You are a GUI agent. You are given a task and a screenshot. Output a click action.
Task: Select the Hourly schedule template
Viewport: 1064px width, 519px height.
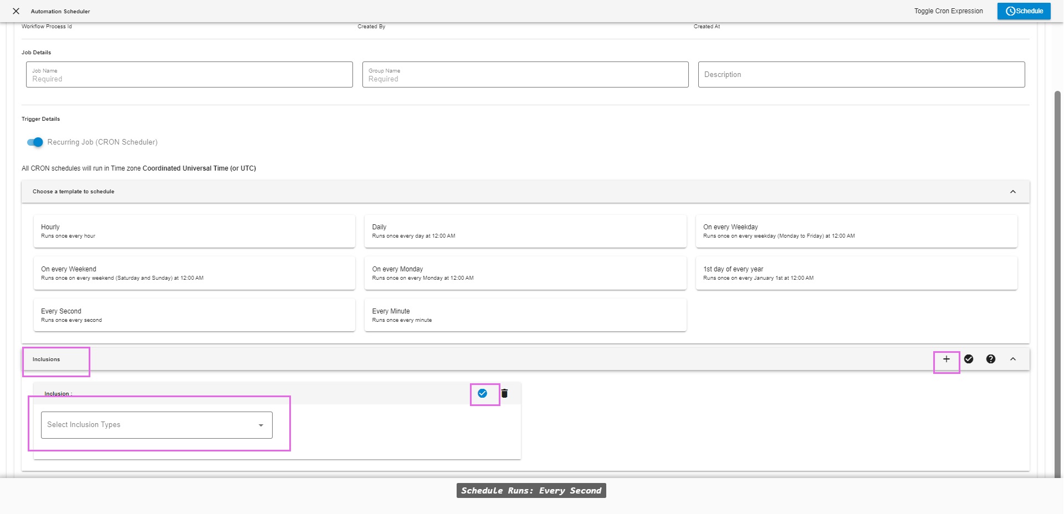click(194, 231)
